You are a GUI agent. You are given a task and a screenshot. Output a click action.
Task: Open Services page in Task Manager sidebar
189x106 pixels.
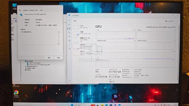coord(70,49)
